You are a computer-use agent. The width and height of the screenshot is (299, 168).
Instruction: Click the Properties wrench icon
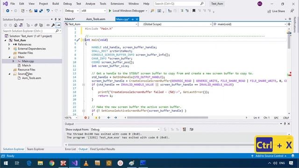[x=53, y=25]
